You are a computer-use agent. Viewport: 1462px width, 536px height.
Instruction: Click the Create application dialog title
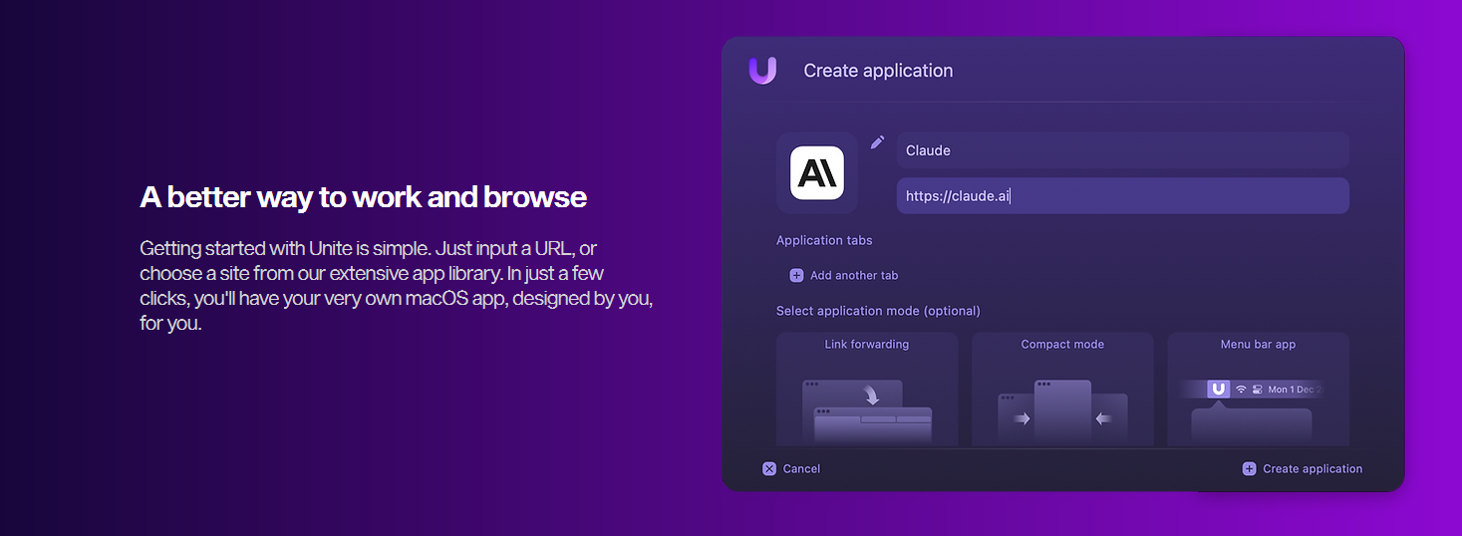(x=878, y=71)
